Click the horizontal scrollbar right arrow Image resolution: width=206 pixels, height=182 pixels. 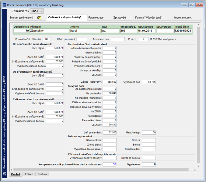(195, 170)
